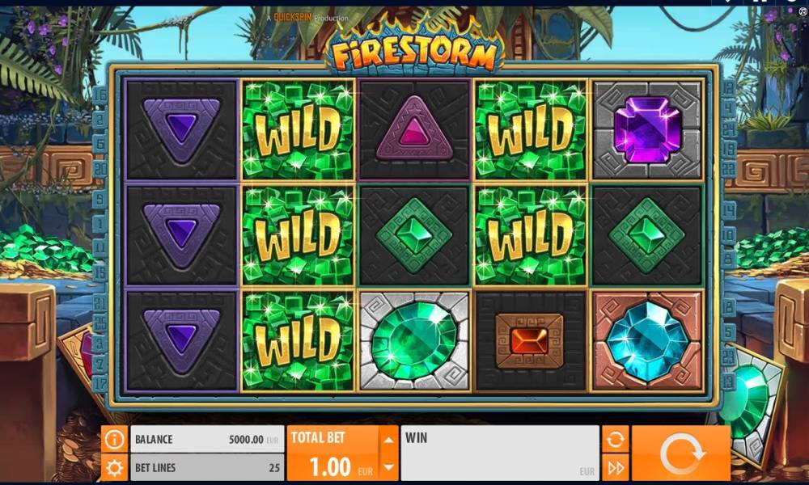The width and height of the screenshot is (809, 485).
Task: Select payline marker 20 on the left
Action: pos(100,169)
